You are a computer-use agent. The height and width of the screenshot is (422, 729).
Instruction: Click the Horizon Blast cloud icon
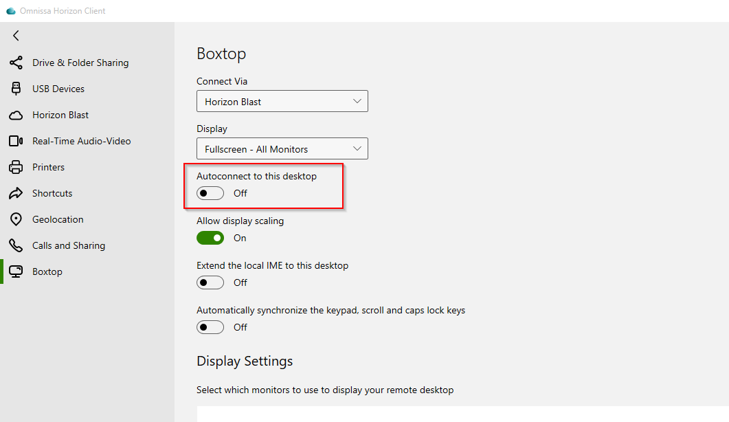click(x=16, y=115)
